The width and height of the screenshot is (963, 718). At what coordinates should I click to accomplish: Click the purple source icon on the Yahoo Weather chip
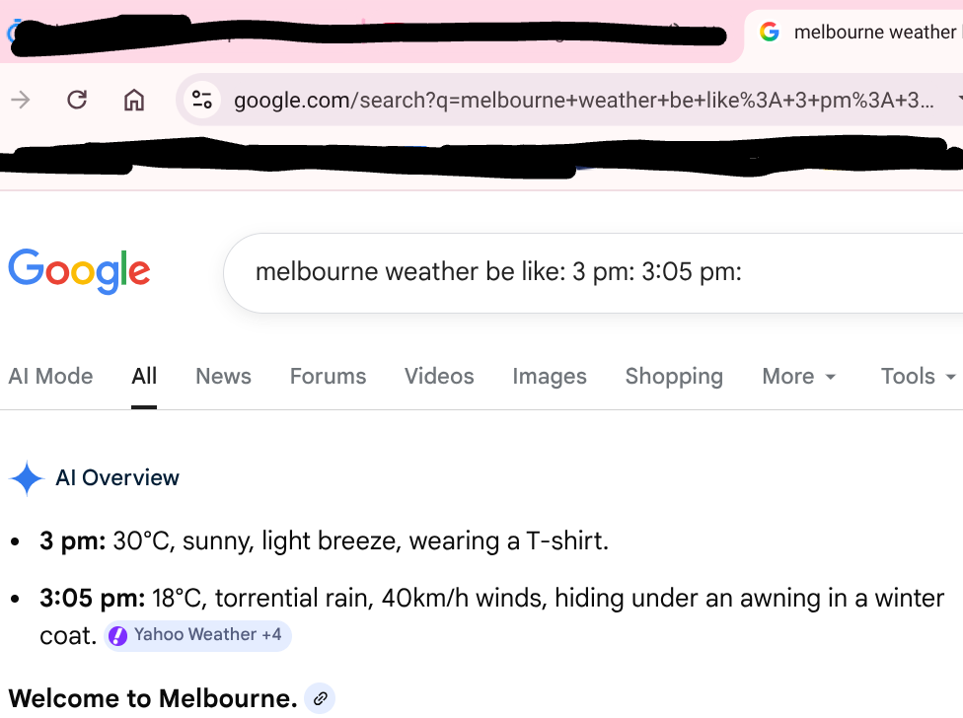[x=117, y=636]
